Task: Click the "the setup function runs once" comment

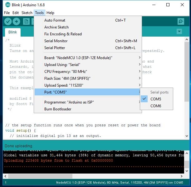Action: (x=83, y=125)
